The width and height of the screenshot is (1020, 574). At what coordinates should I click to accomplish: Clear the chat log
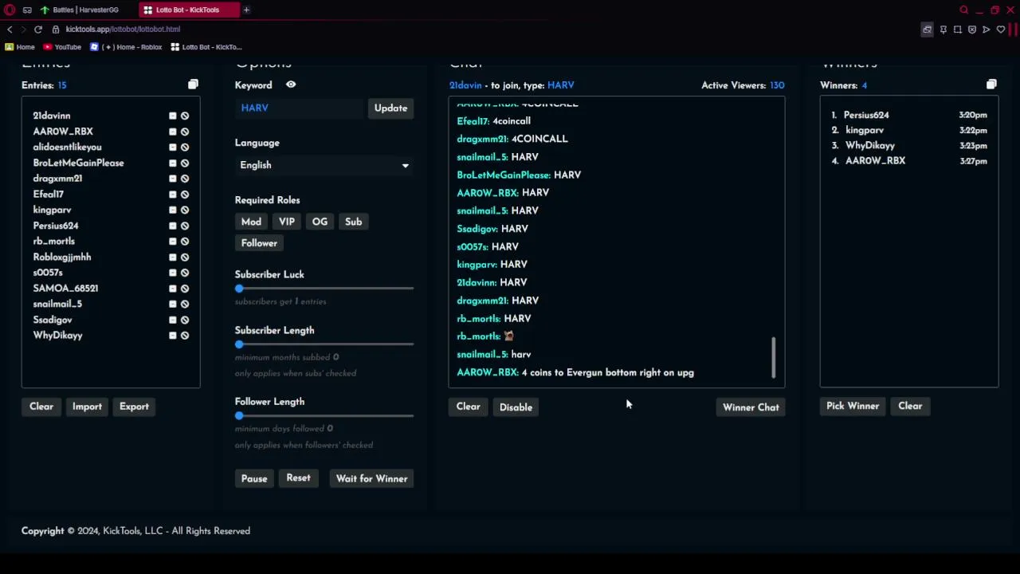[x=468, y=407]
